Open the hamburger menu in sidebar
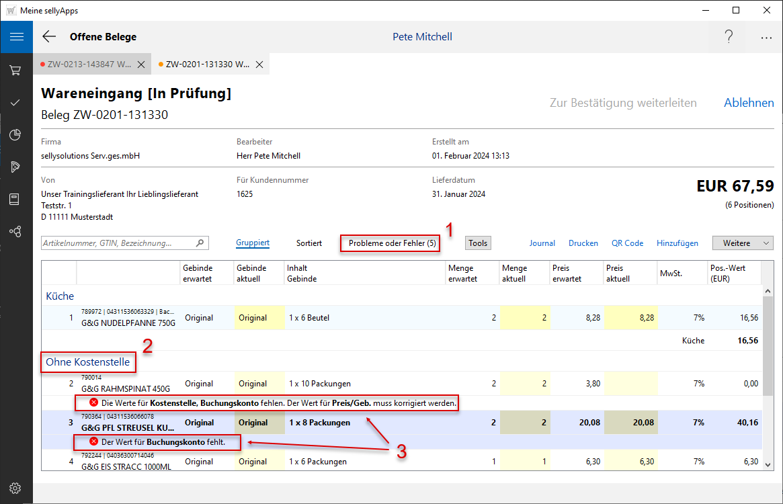This screenshot has width=783, height=504. (x=16, y=36)
